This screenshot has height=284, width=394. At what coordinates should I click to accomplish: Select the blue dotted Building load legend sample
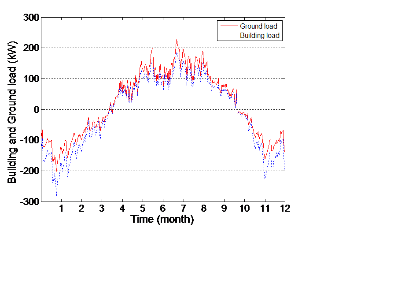pyautogui.click(x=229, y=35)
